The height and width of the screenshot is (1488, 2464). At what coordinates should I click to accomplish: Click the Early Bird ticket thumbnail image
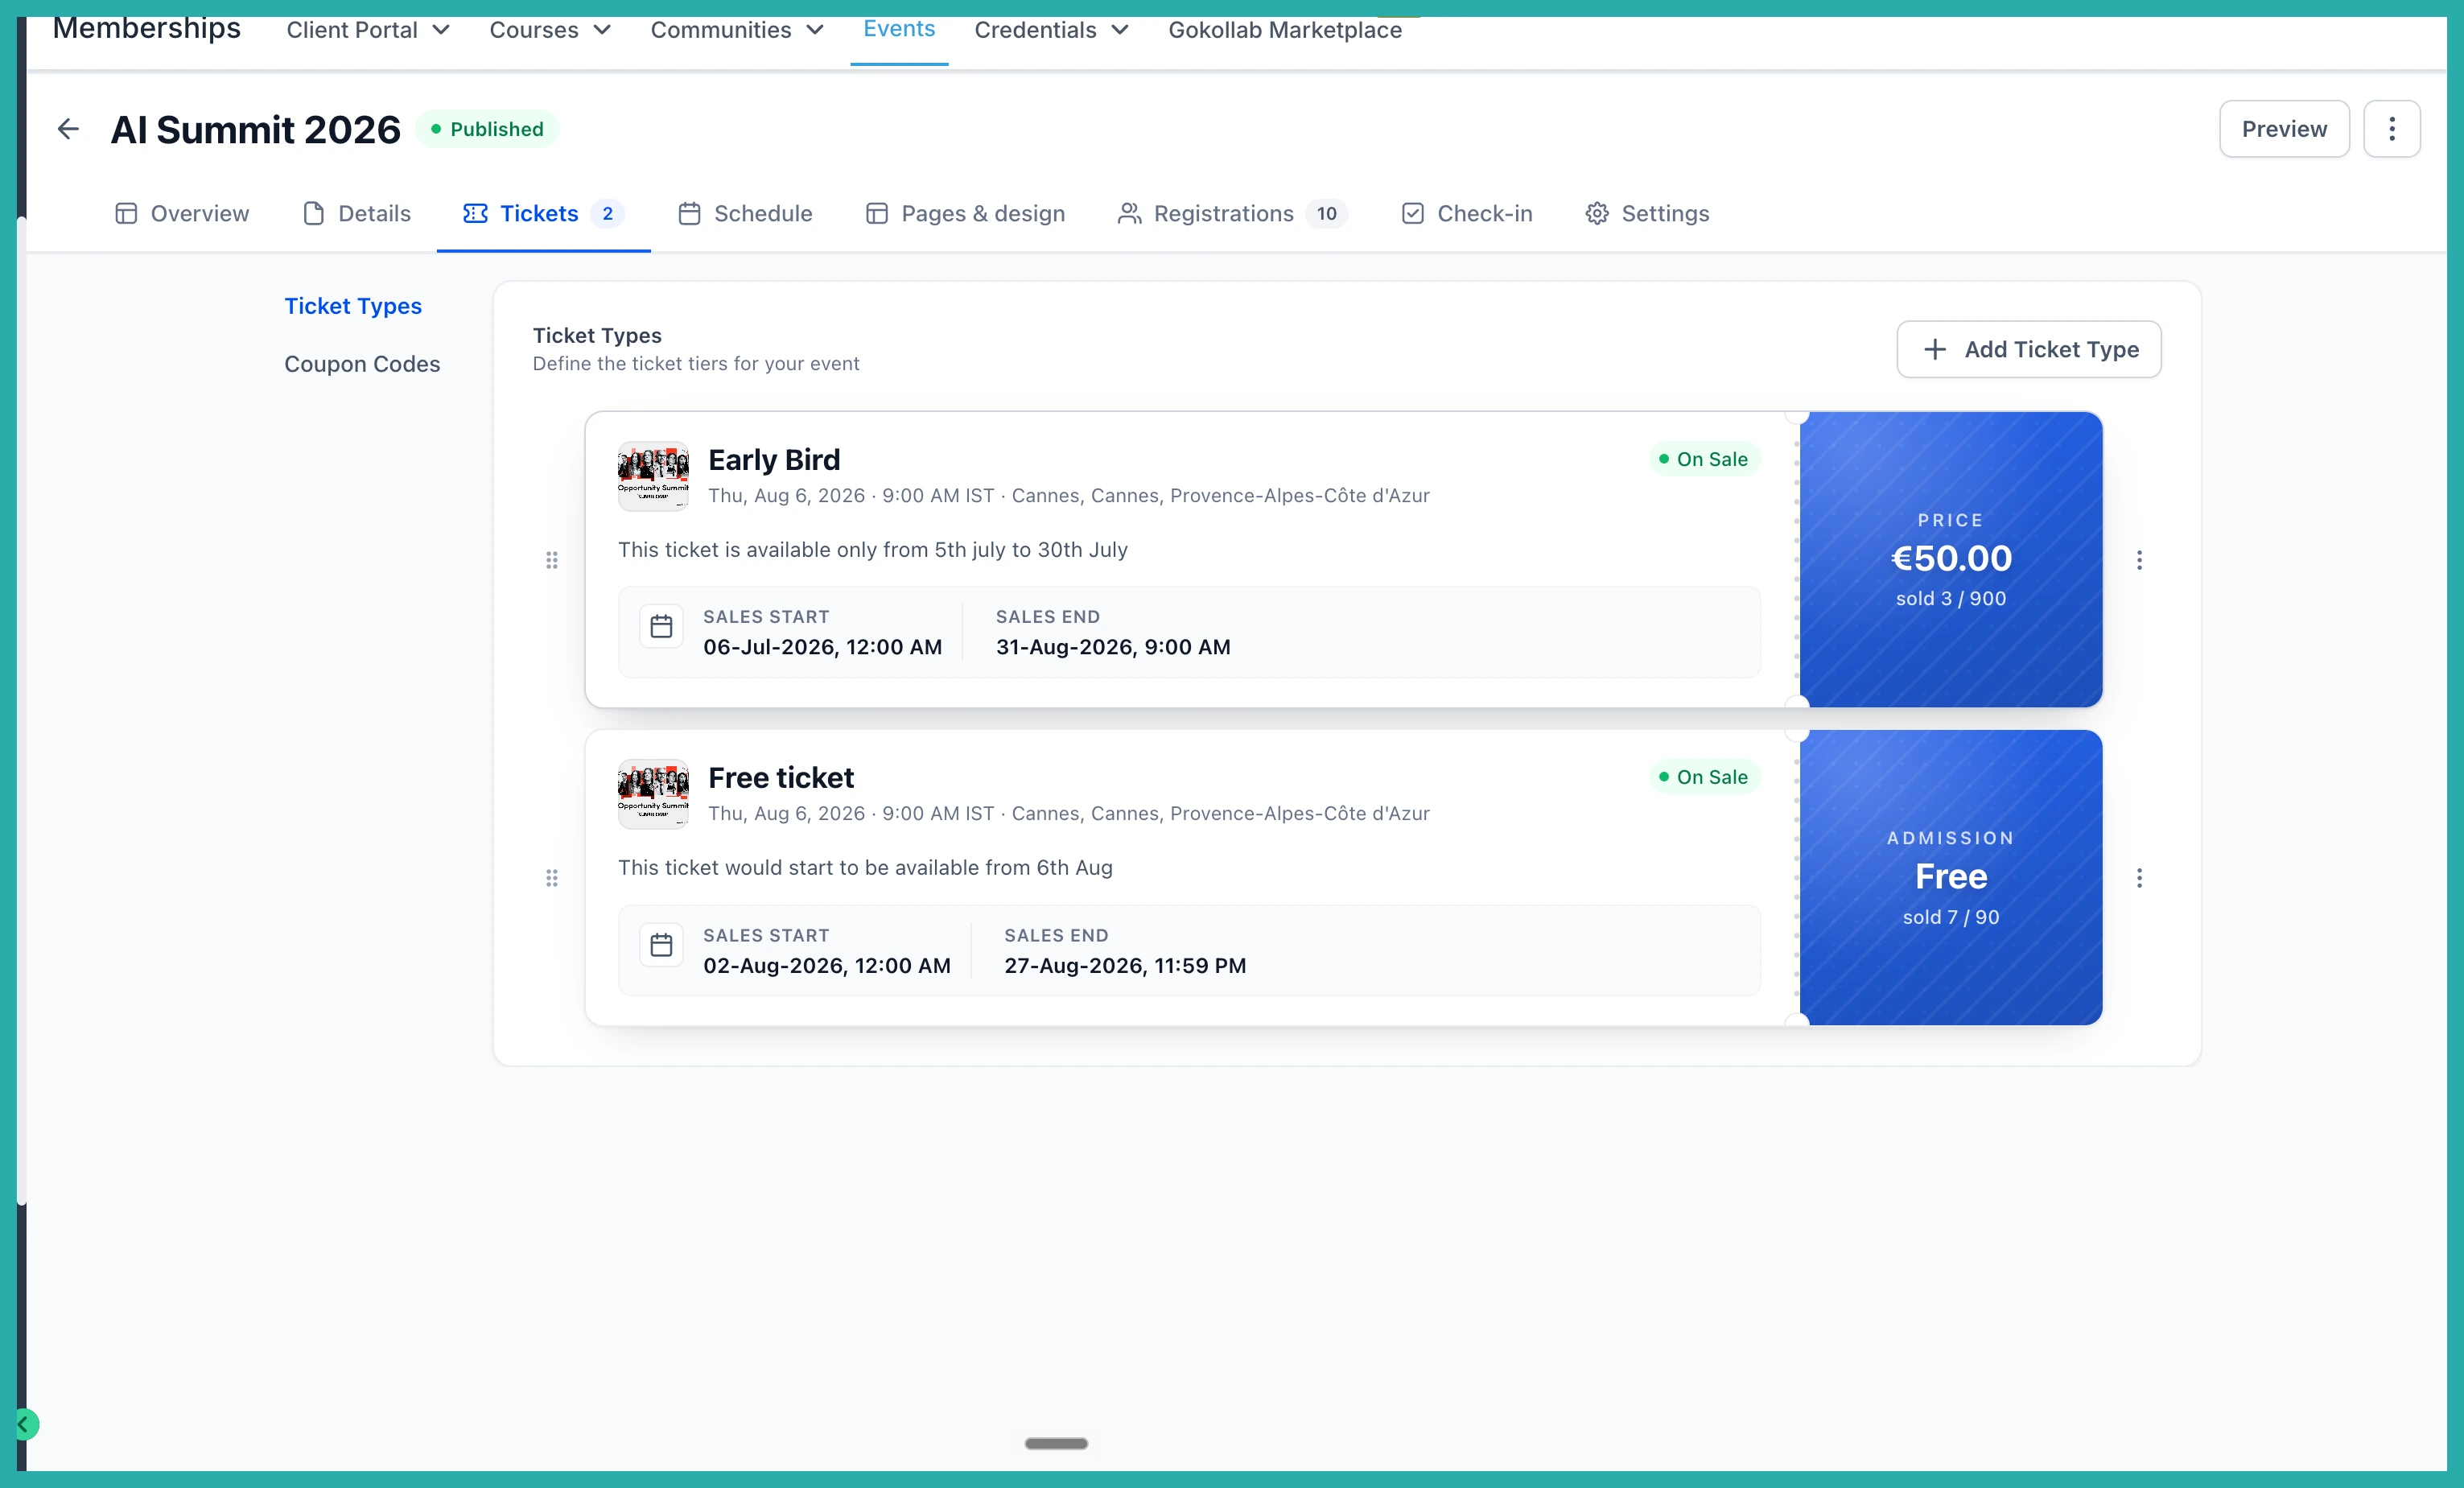(x=653, y=476)
